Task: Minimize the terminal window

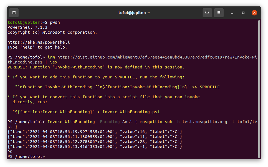Action: (232, 13)
